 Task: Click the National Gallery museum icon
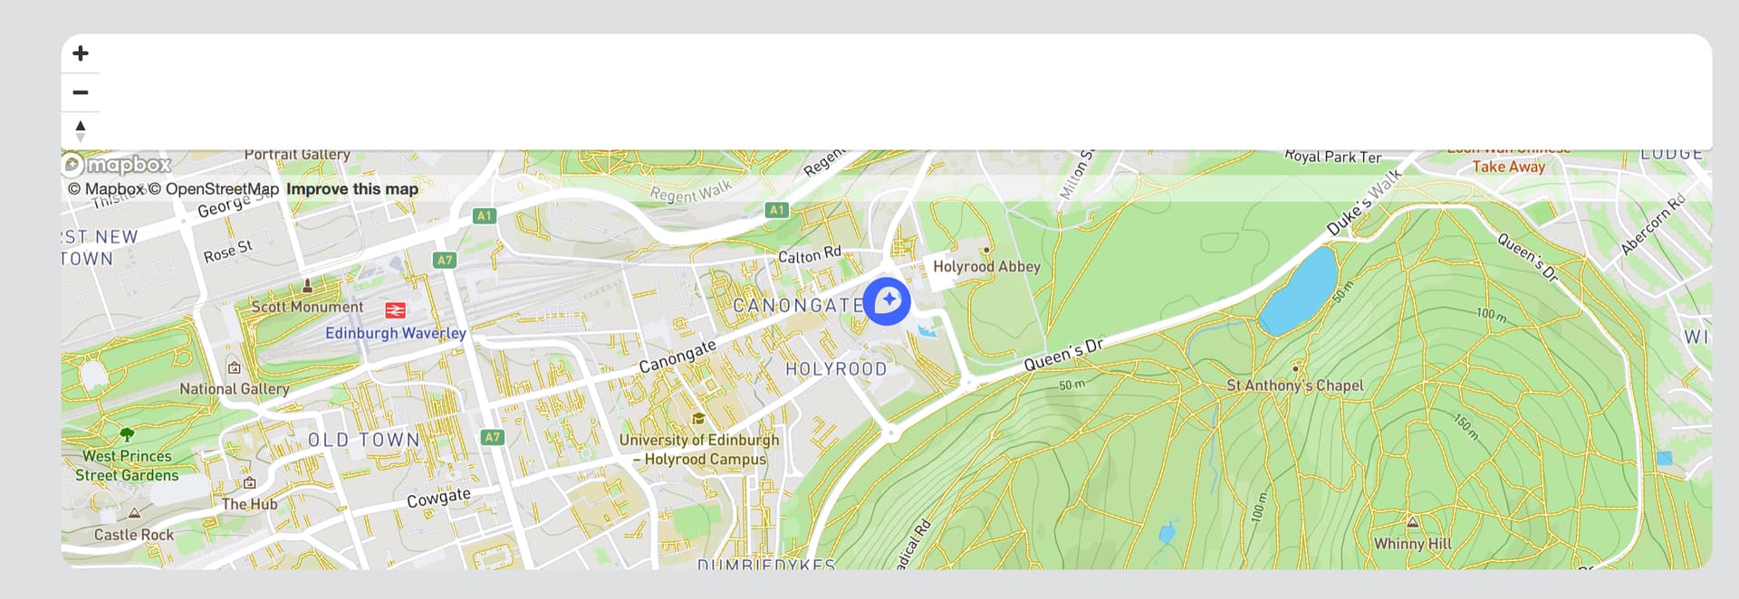click(x=235, y=367)
